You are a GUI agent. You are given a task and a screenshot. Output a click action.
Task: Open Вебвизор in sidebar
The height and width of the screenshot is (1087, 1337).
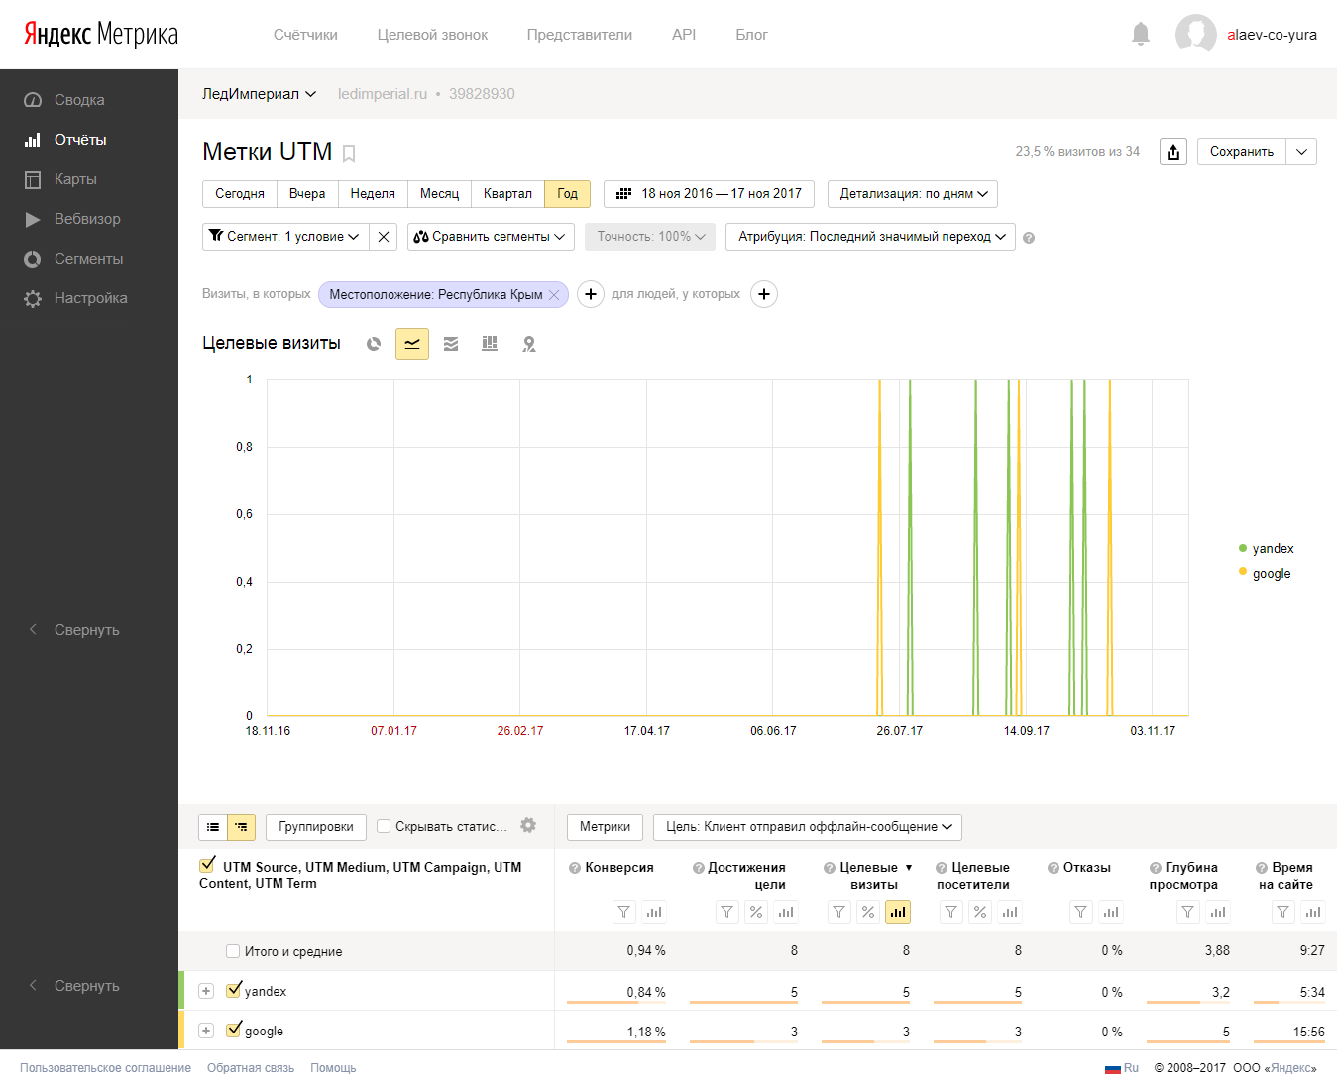[x=89, y=219]
